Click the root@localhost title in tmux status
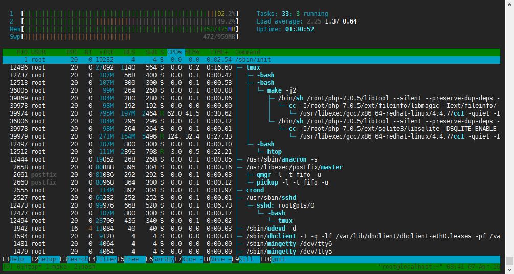514x274 pixels. pyautogui.click(x=409, y=267)
